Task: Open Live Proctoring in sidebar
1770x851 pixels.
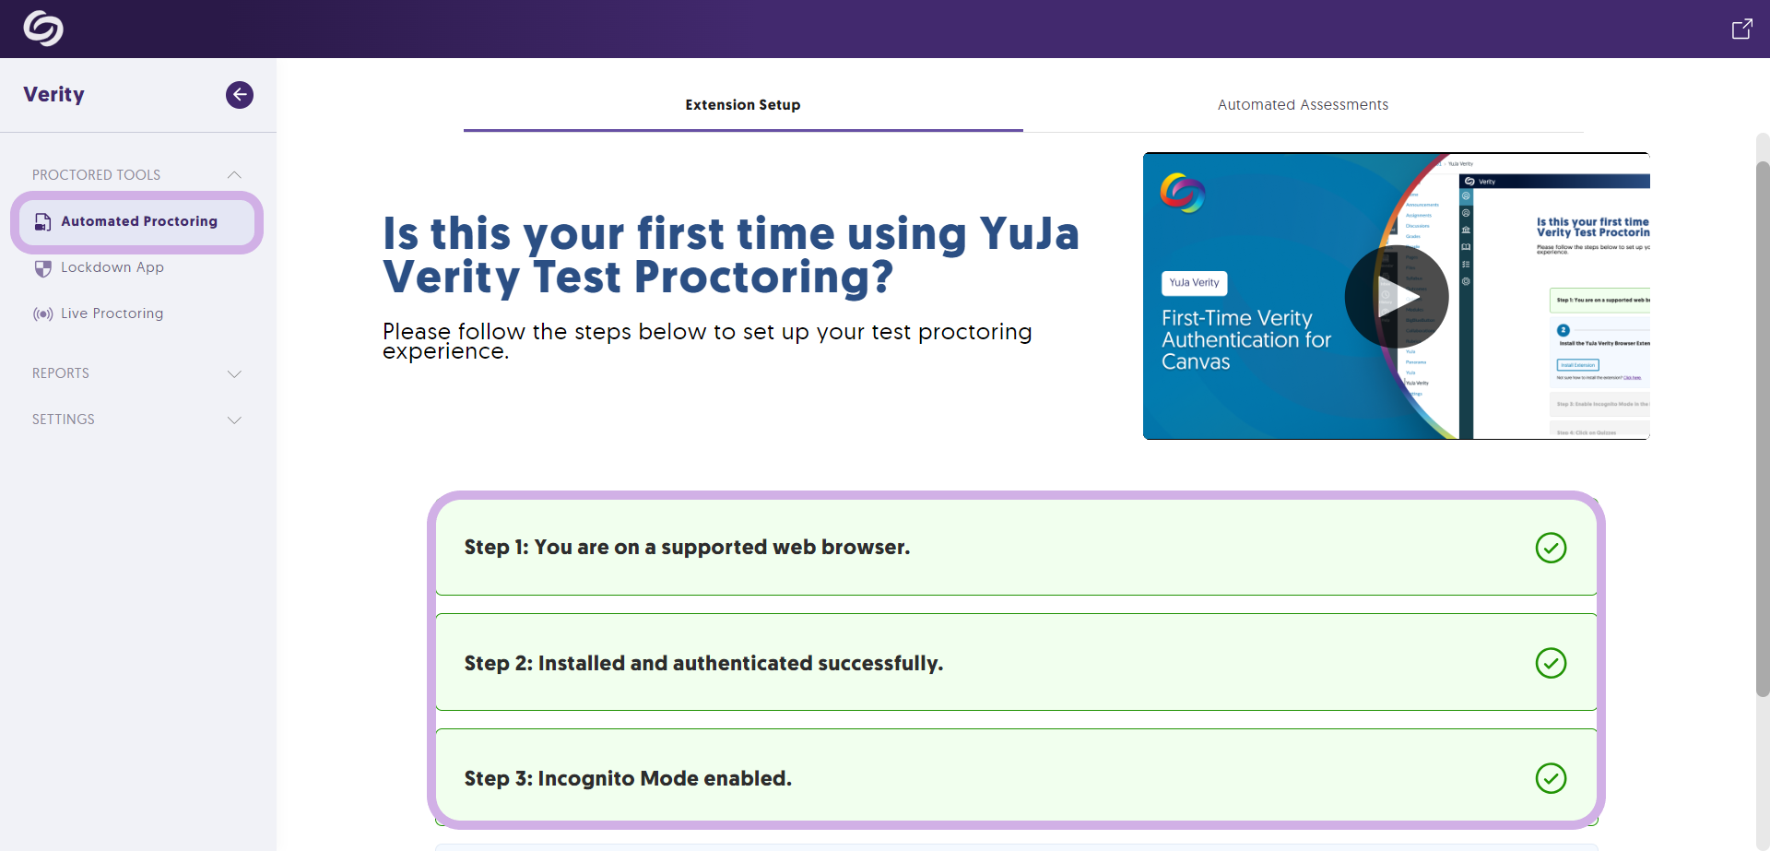Action: coord(112,313)
